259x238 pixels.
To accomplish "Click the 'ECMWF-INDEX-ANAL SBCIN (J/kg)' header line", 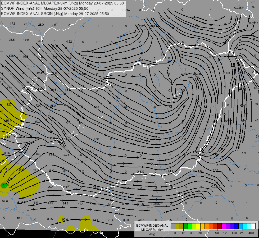I will click(55, 14).
